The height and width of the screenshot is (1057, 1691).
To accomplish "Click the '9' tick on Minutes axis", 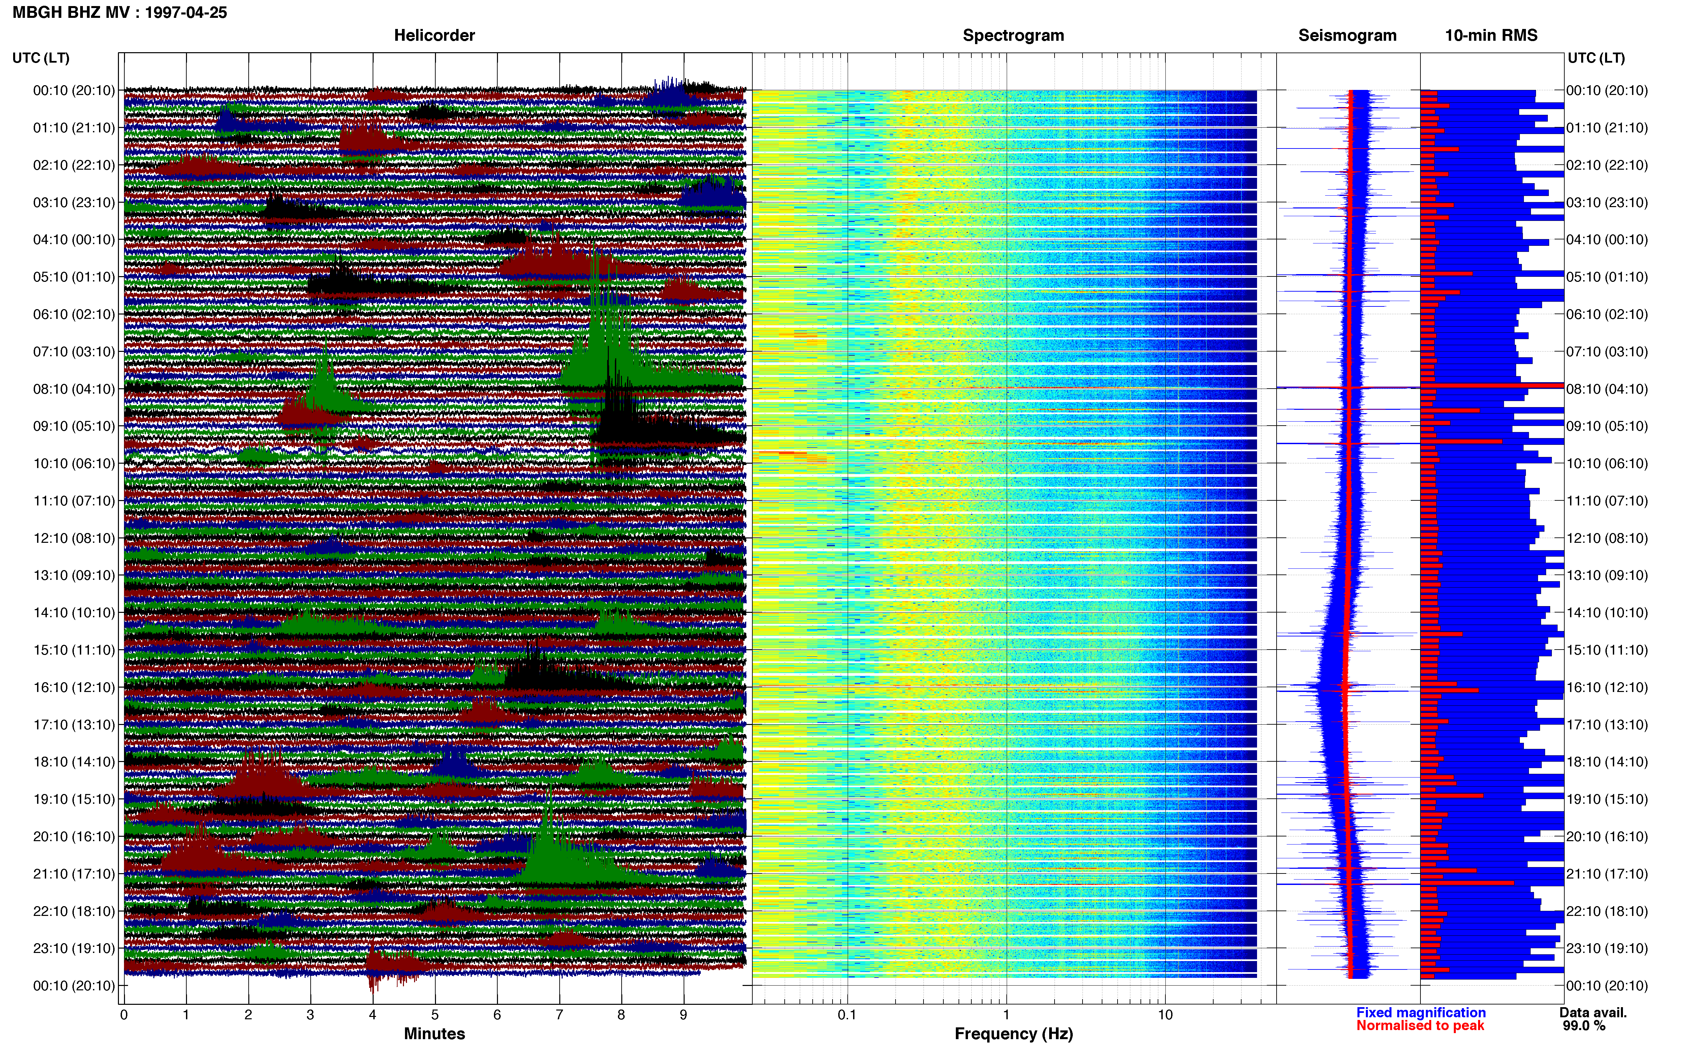I will click(683, 1014).
